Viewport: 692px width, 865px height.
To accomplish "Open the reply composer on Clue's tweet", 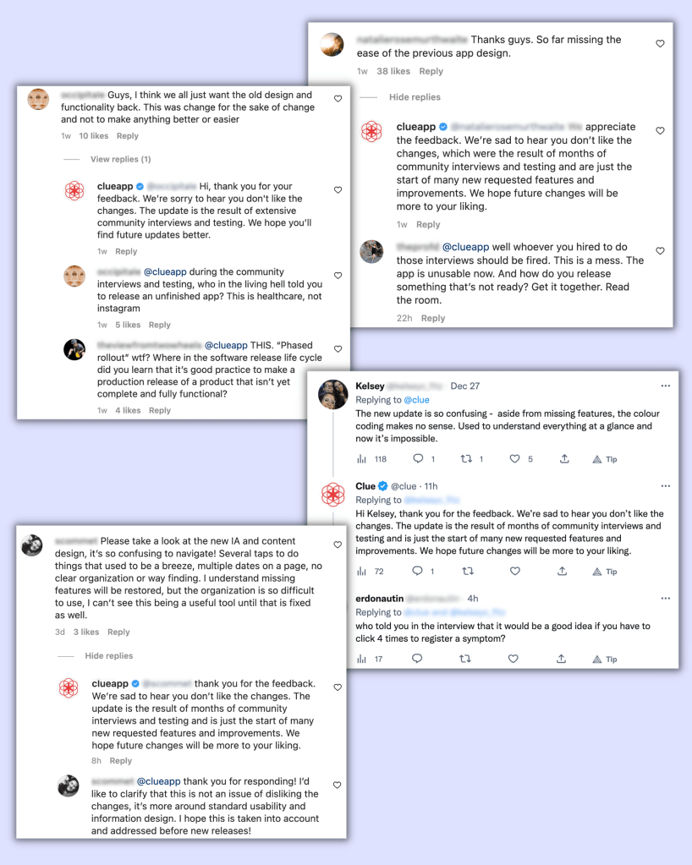I will coord(417,570).
